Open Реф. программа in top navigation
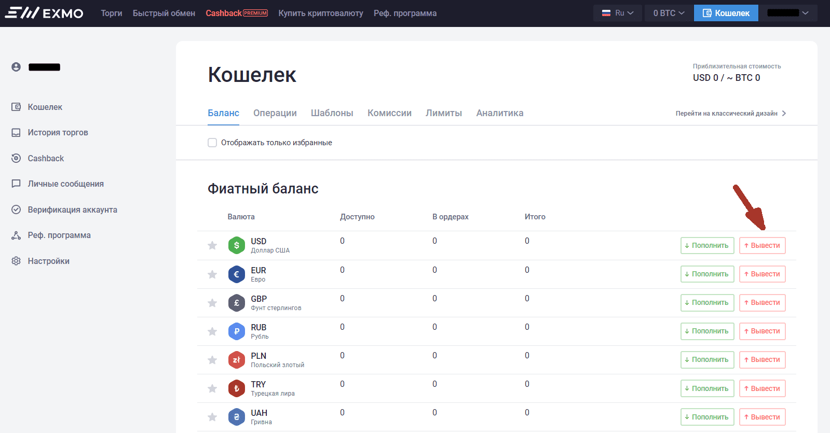830x433 pixels. [405, 13]
